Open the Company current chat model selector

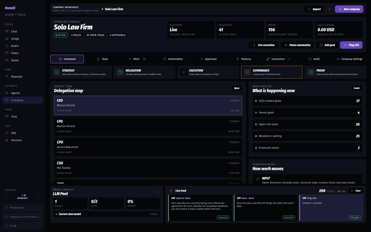click(x=23, y=217)
